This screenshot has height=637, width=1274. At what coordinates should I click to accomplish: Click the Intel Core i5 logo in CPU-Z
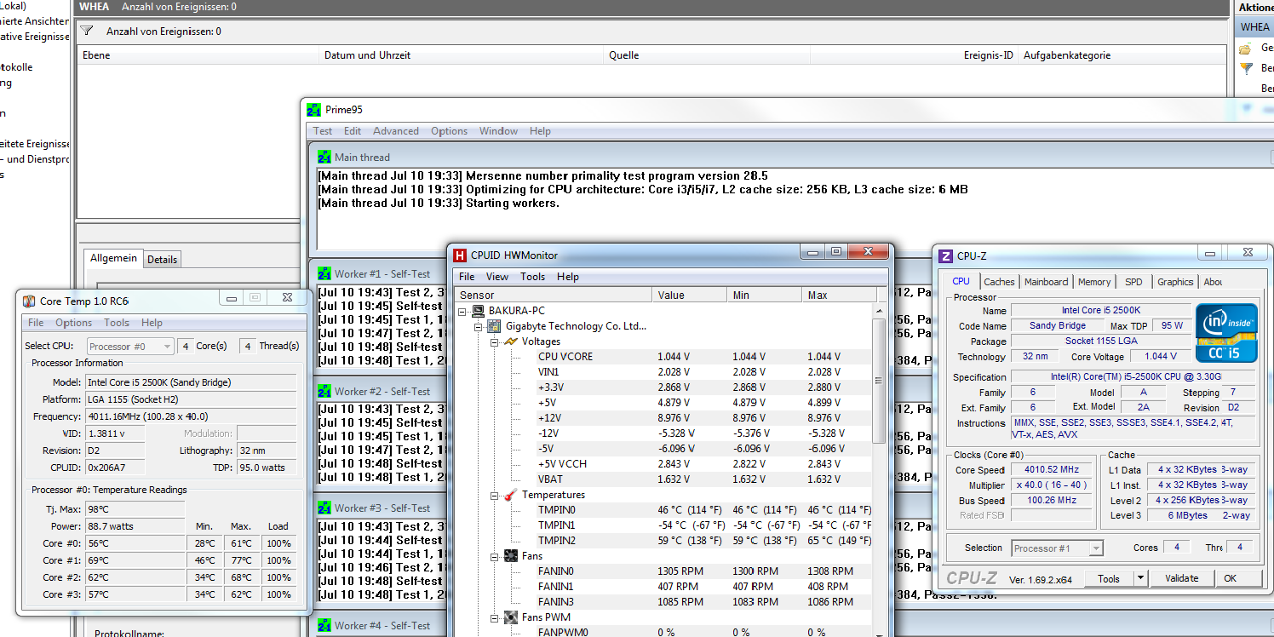tap(1225, 332)
